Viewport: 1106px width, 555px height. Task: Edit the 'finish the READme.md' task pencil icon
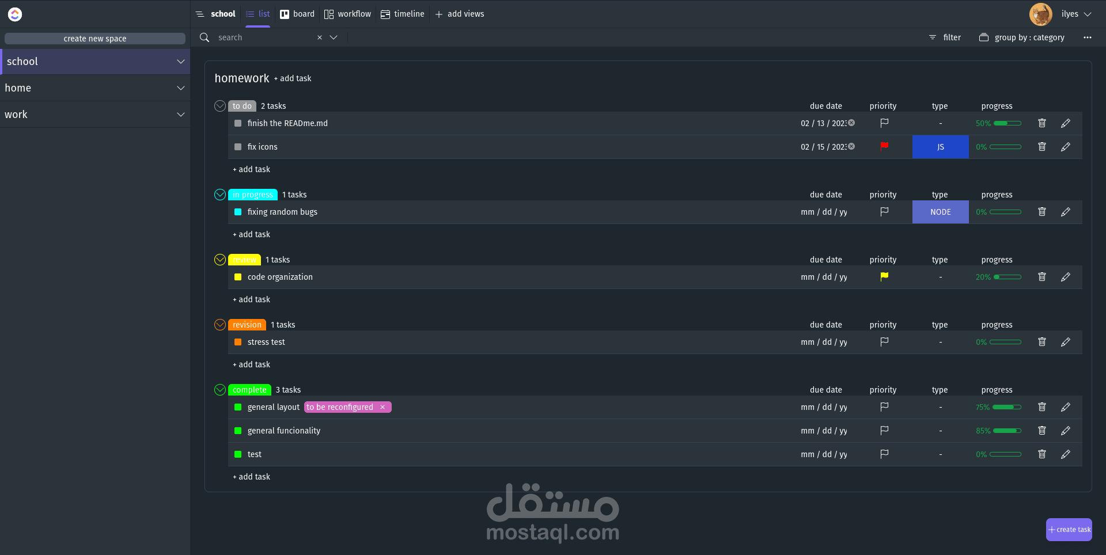pos(1066,123)
